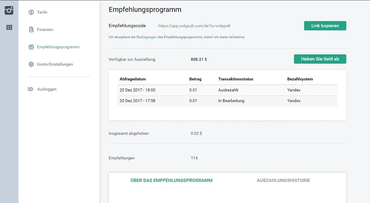Select the In Bearbeitung transaction row

pos(227,101)
